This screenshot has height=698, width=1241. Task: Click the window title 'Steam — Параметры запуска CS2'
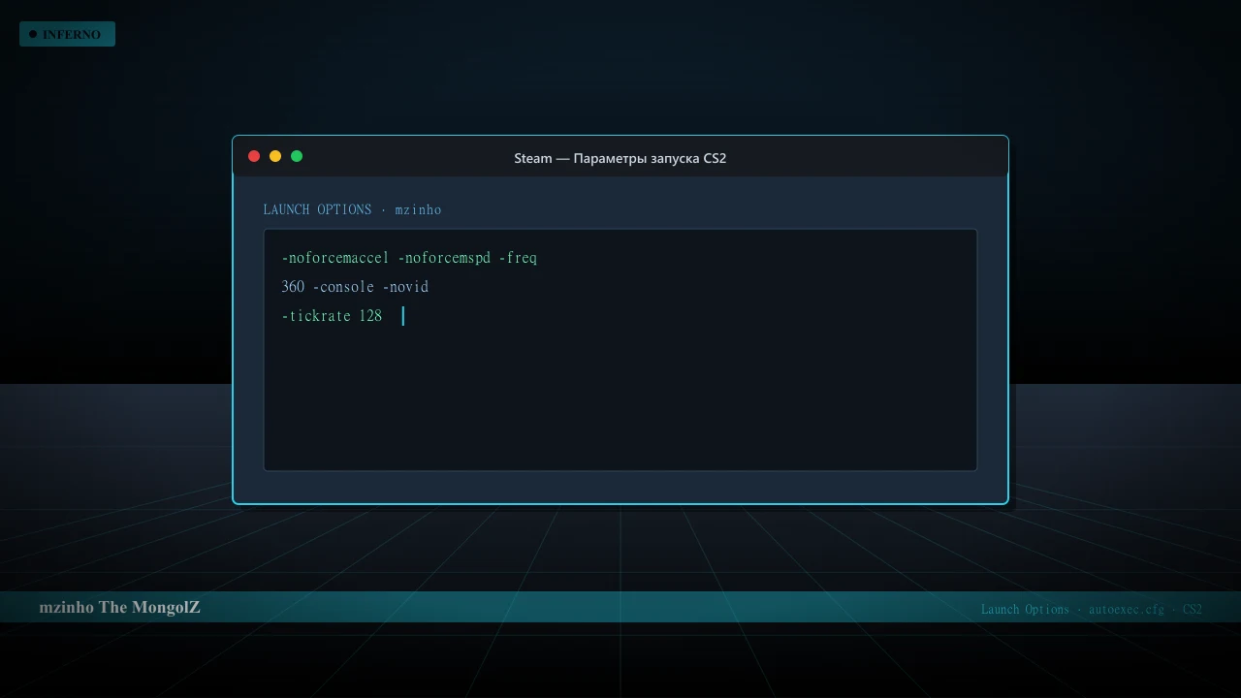point(620,158)
